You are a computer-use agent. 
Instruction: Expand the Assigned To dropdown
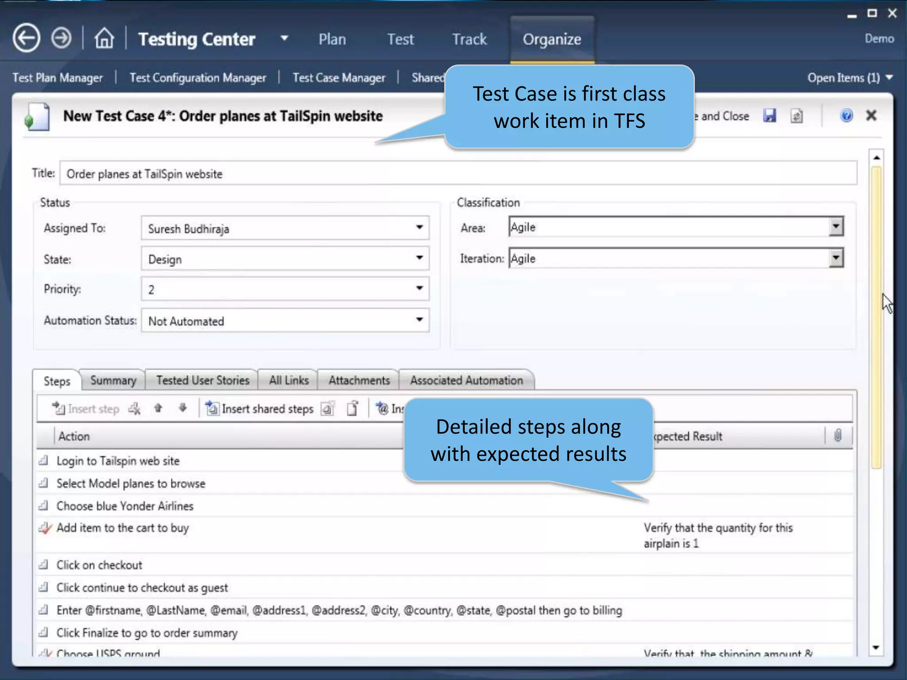[x=419, y=228]
